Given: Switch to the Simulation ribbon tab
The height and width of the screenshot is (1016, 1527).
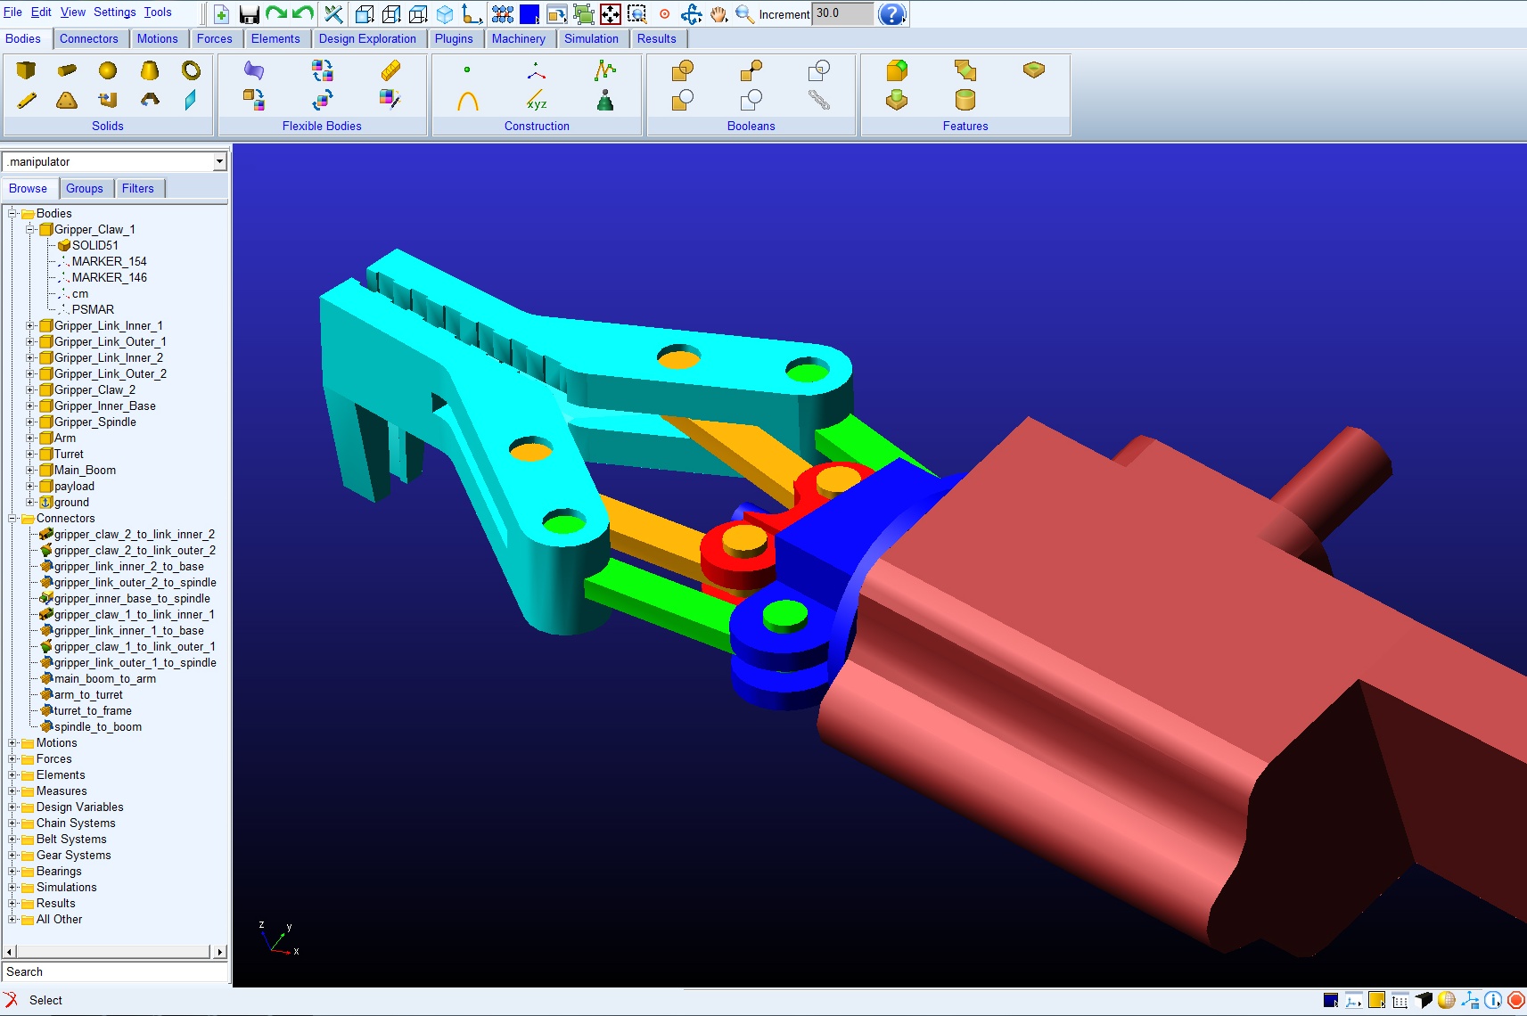Looking at the screenshot, I should tap(590, 38).
